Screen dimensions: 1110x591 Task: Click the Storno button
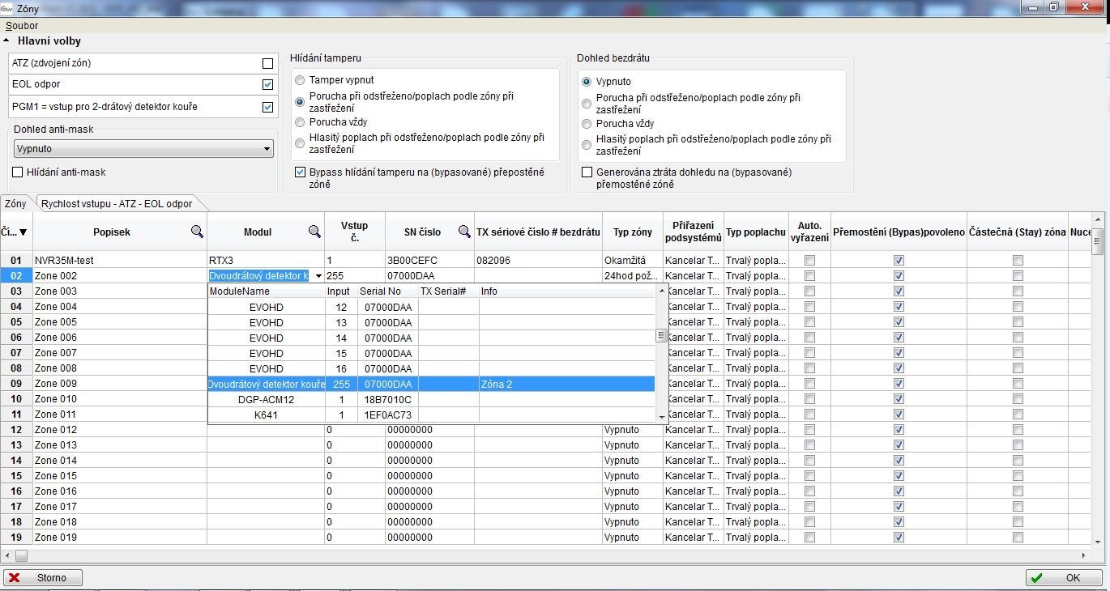pos(44,578)
